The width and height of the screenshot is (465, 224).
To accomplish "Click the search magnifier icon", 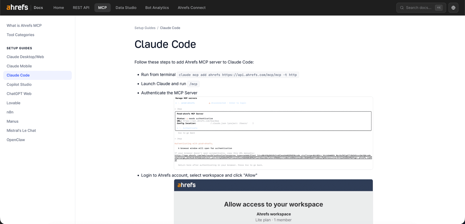I will [x=402, y=8].
